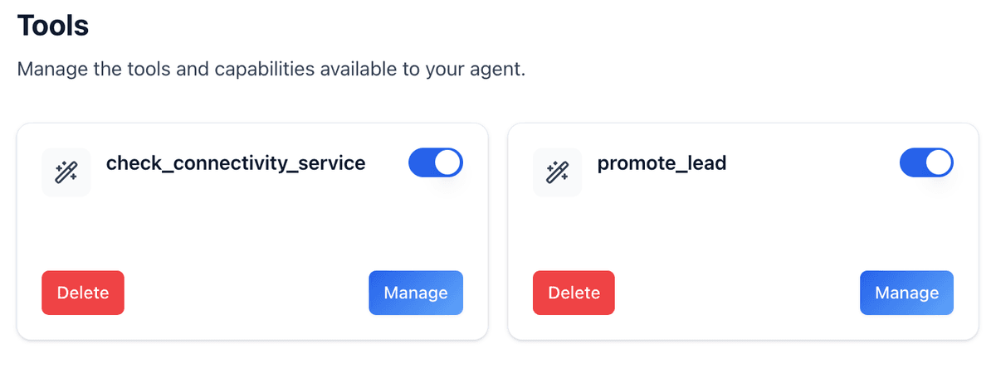Click the magic wand icon beside promote_lead
This screenshot has width=996, height=368.
[557, 172]
